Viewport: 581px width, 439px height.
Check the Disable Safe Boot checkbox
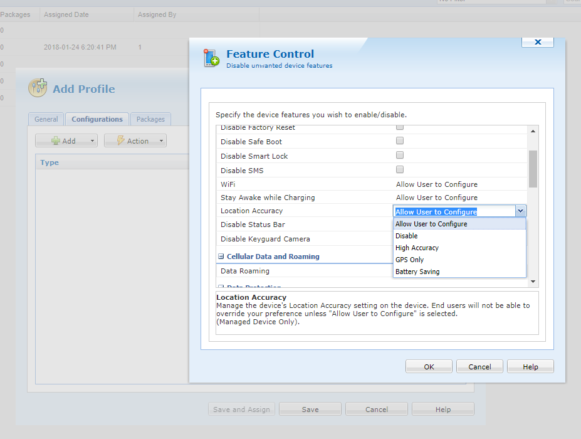(x=400, y=141)
